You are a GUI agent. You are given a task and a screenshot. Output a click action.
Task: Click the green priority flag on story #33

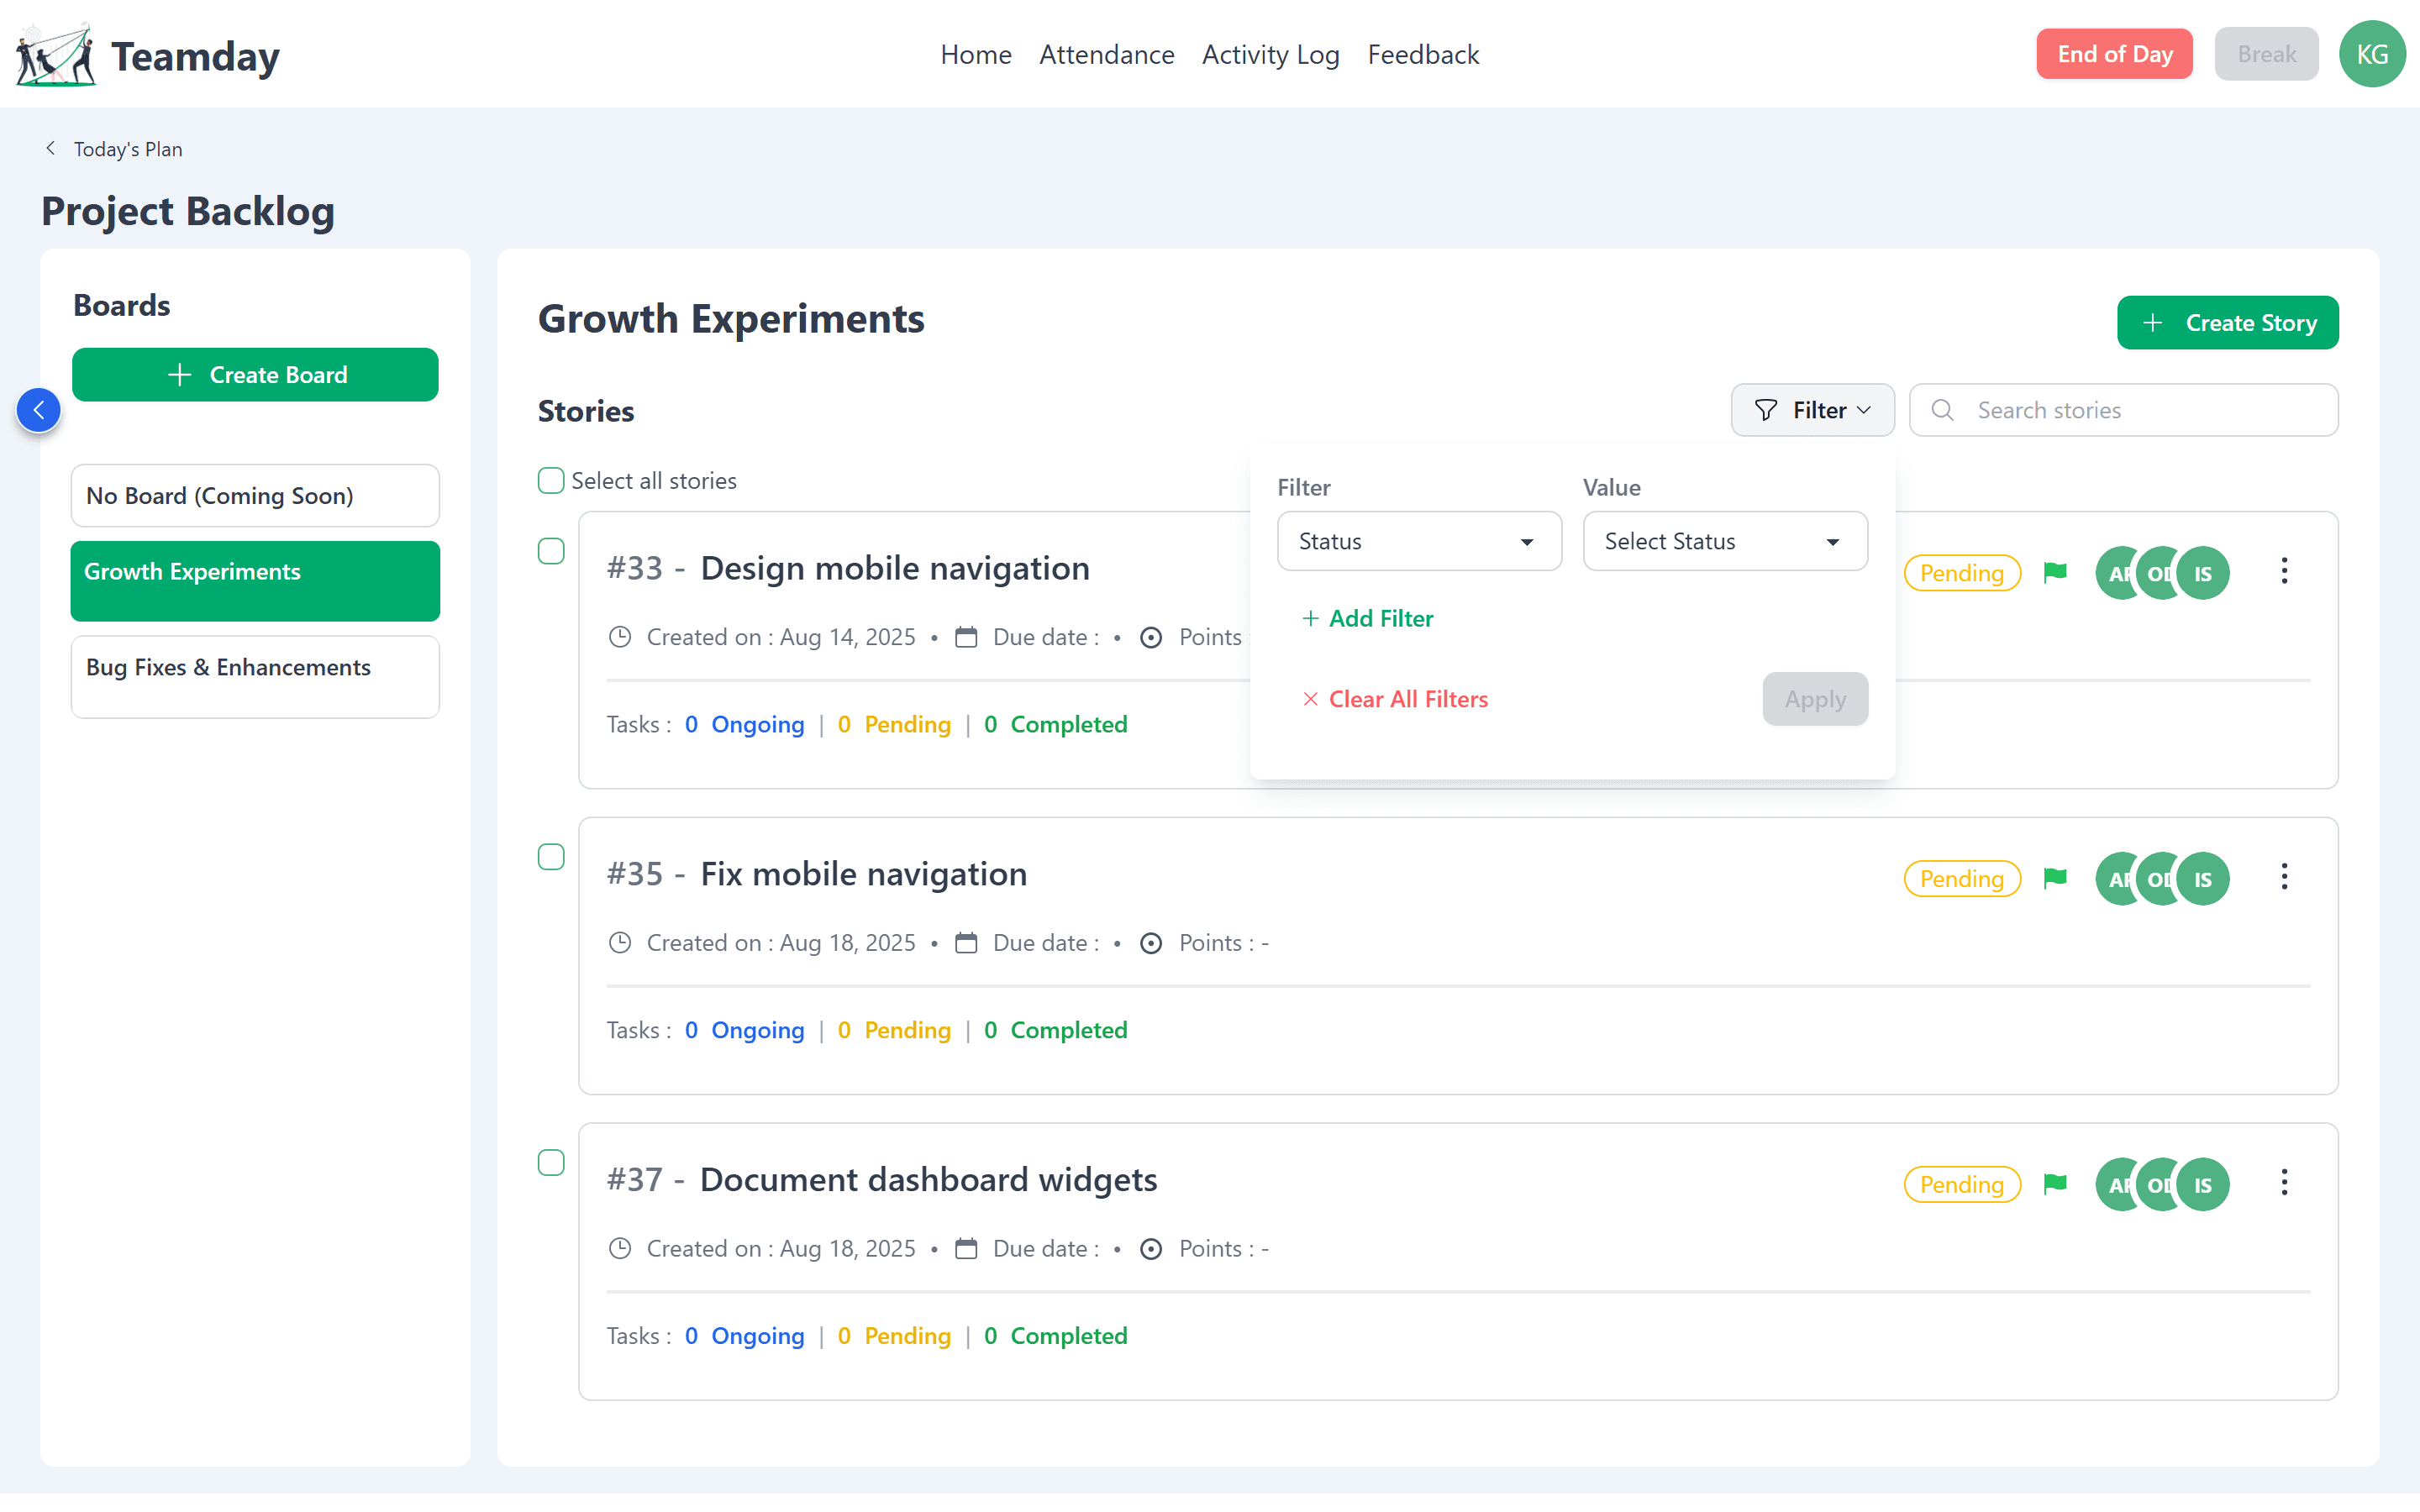click(x=2055, y=573)
